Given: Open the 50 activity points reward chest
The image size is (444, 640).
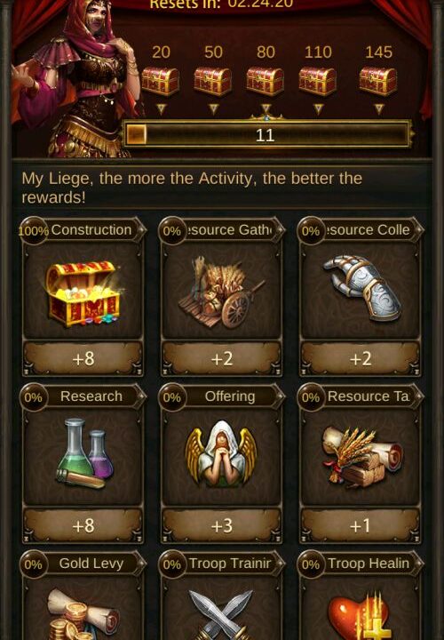Looking at the screenshot, I should (x=212, y=81).
